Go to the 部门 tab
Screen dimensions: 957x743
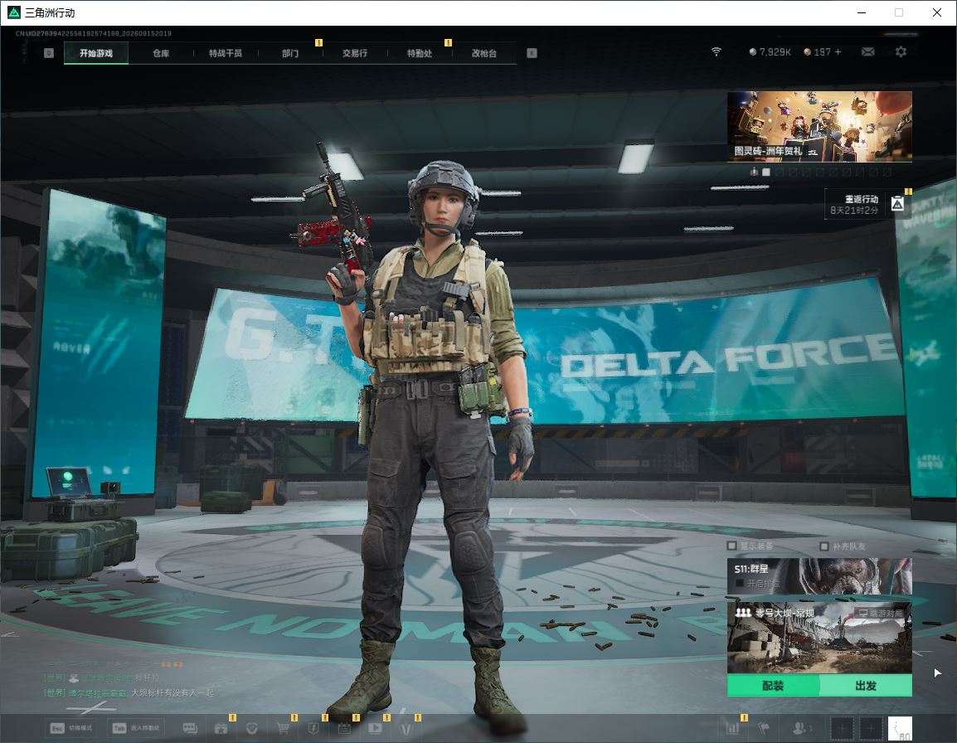coord(290,53)
